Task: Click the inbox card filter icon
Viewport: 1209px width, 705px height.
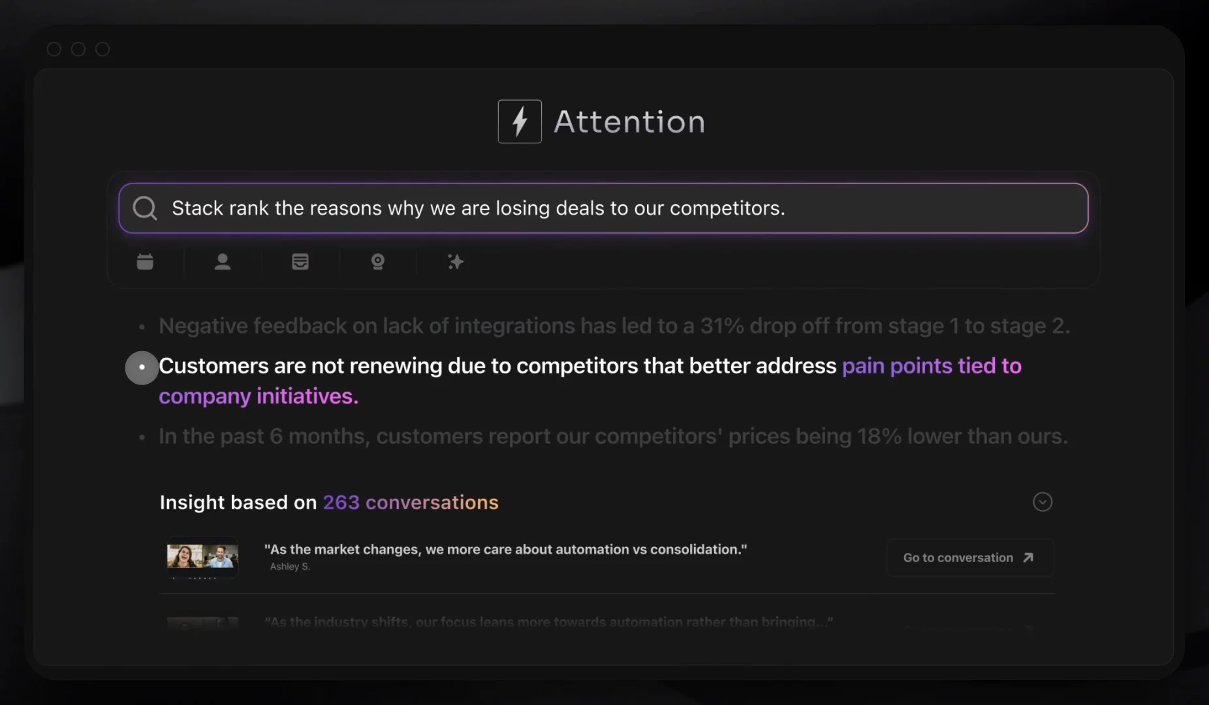Action: tap(300, 262)
